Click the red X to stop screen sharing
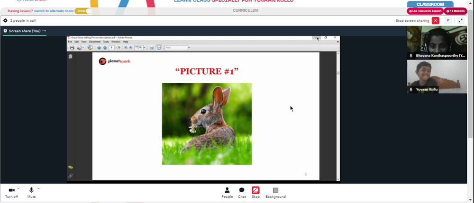The image size is (474, 203). click(435, 20)
